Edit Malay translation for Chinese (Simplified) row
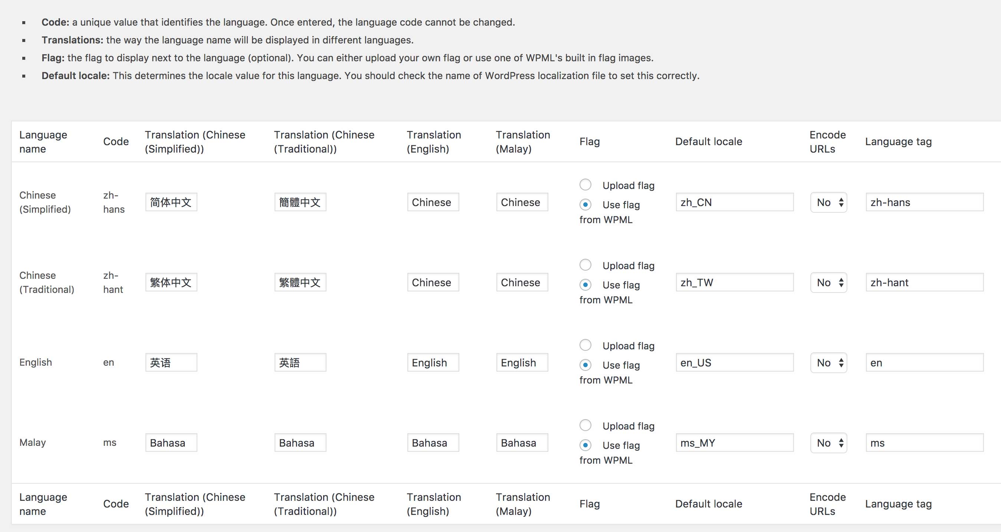The image size is (1001, 532). coord(522,202)
